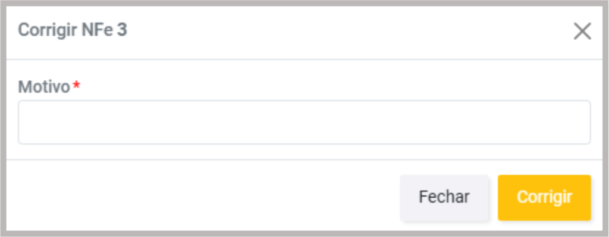Screen dimensions: 609x237
Task: Focus the empty Motivo input box
Action: point(304,122)
